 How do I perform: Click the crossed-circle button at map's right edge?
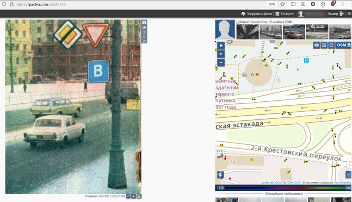(x=348, y=174)
